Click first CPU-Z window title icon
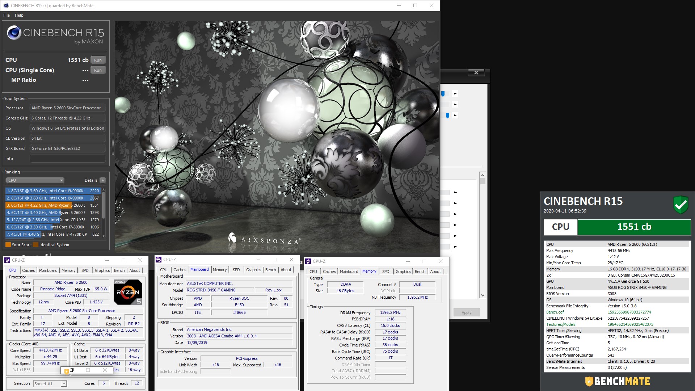The height and width of the screenshot is (391, 695). pyautogui.click(x=7, y=260)
